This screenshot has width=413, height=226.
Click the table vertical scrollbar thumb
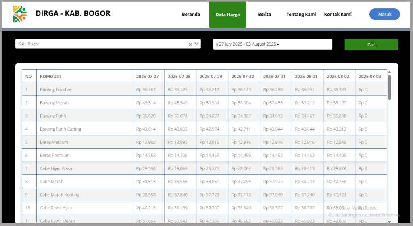pyautogui.click(x=389, y=87)
